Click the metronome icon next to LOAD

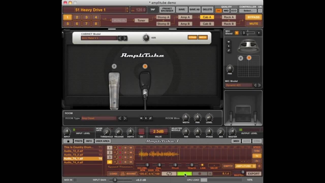pyautogui.click(x=123, y=174)
